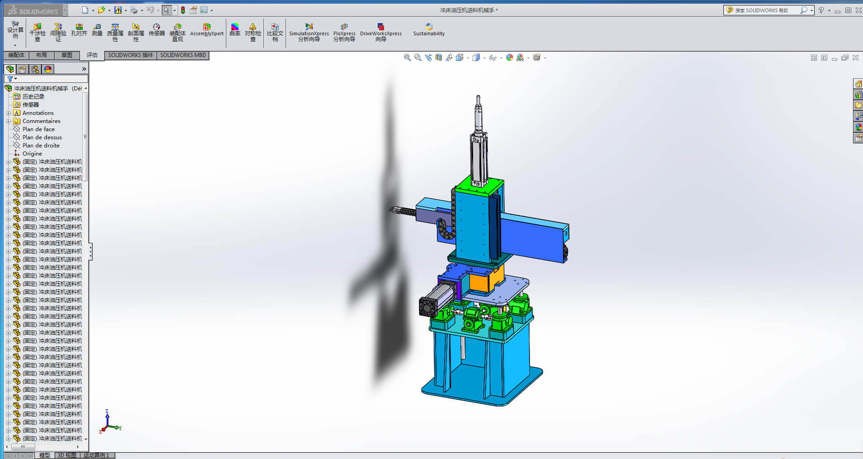
Task: Open the PropertyManager tab icon
Action: click(23, 69)
